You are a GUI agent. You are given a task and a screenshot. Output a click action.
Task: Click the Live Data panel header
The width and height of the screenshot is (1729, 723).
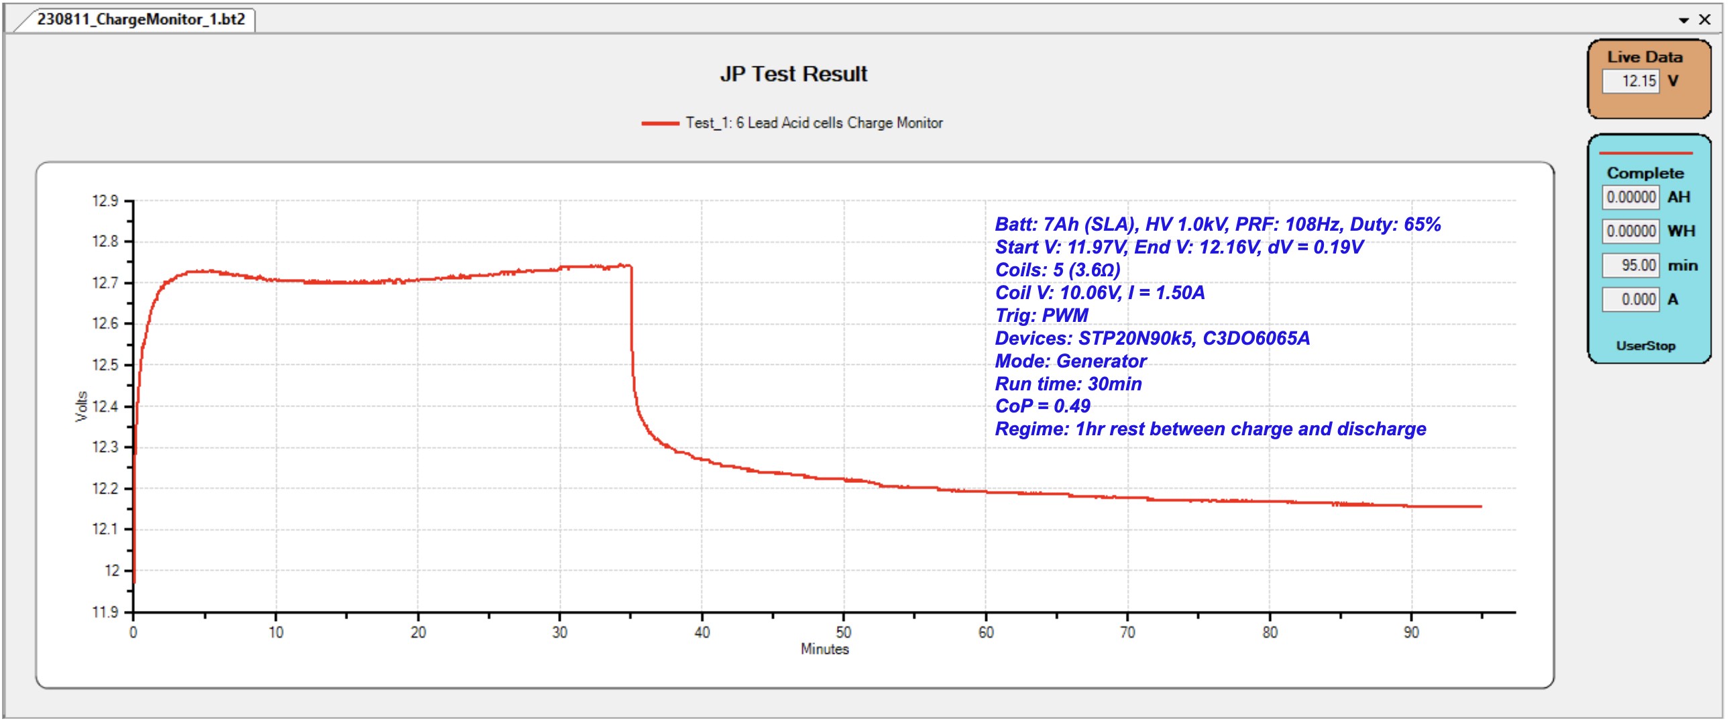click(1644, 57)
